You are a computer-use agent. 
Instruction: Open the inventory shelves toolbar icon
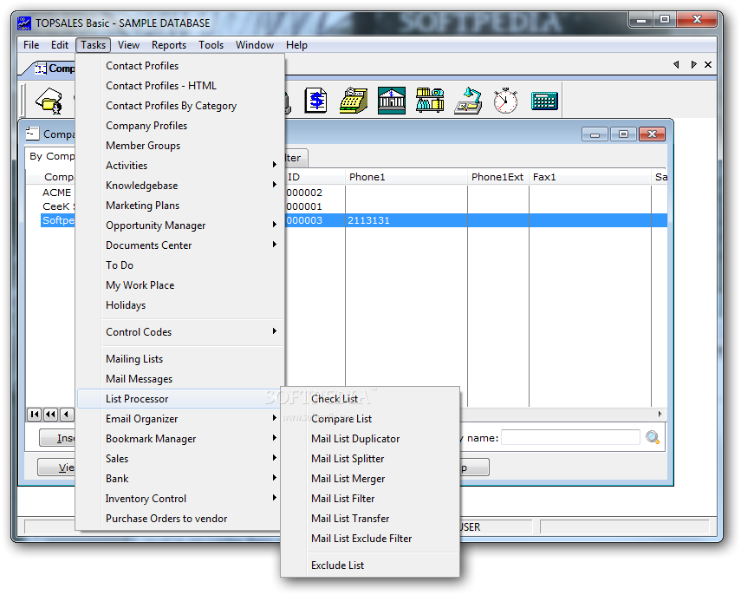coord(430,101)
